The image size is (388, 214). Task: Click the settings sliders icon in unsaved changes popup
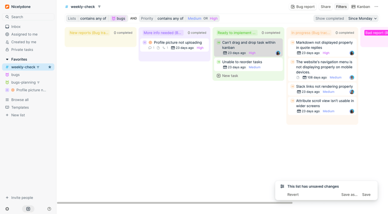pyautogui.click(x=282, y=186)
